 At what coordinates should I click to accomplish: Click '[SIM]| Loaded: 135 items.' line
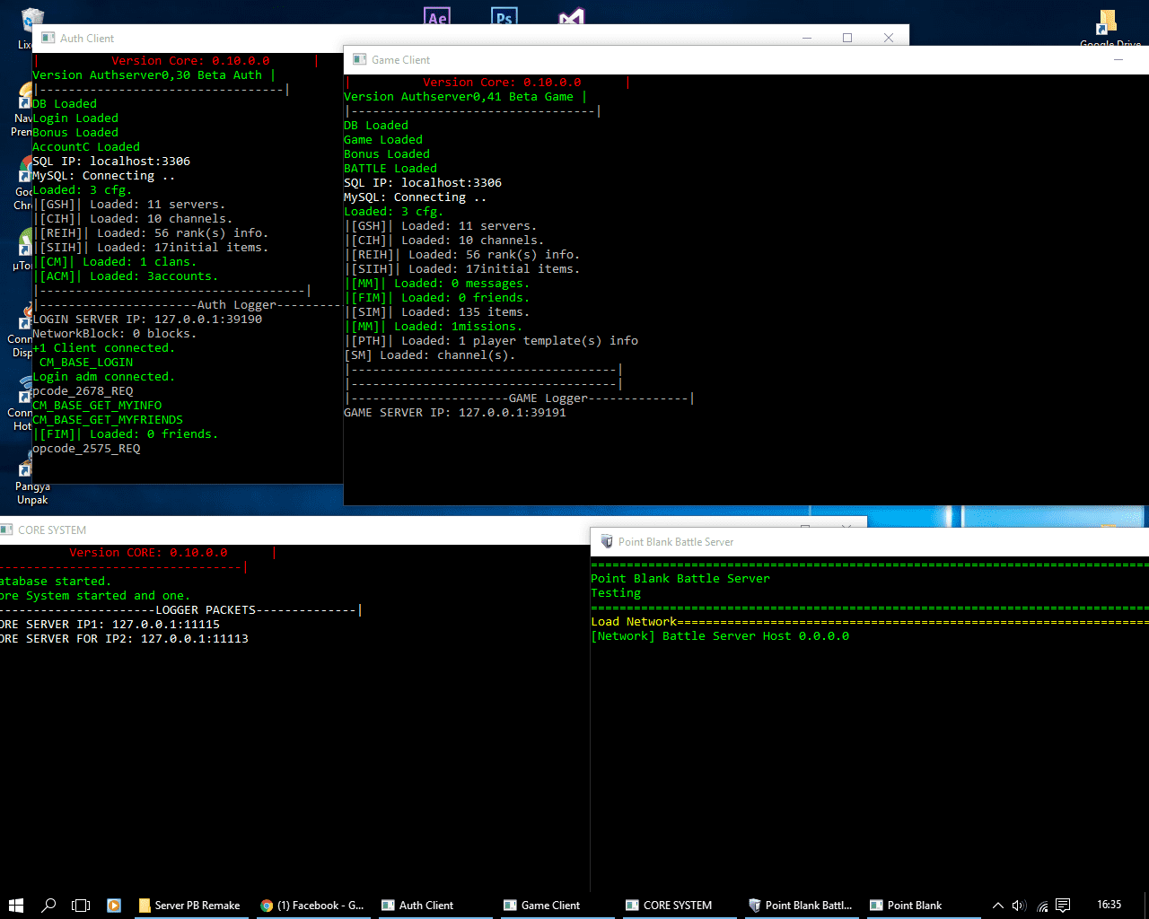click(x=437, y=311)
